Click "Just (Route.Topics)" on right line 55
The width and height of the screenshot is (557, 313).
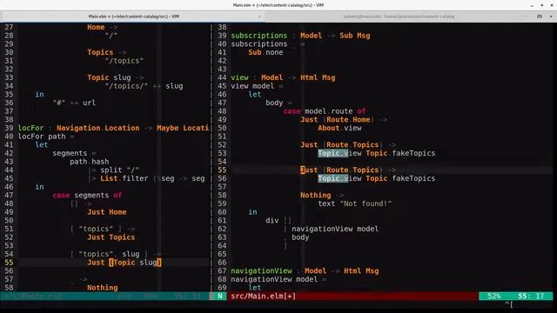coord(342,170)
